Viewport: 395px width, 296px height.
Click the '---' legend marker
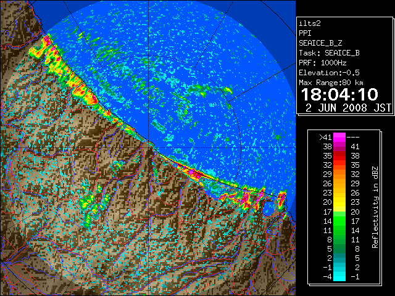click(353, 138)
